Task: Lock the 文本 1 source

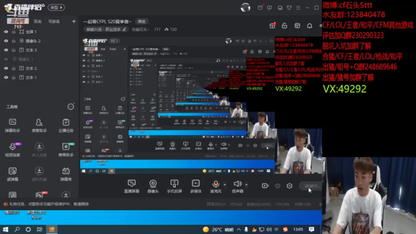Action: (14, 77)
